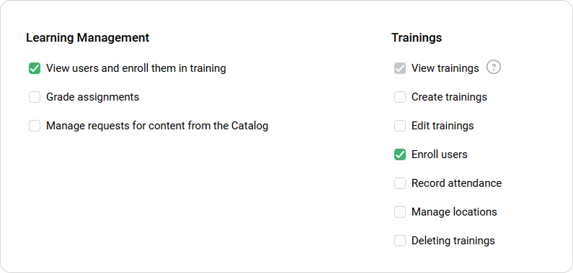
Task: Open the help tooltip beside View trainings
Action: 493,68
